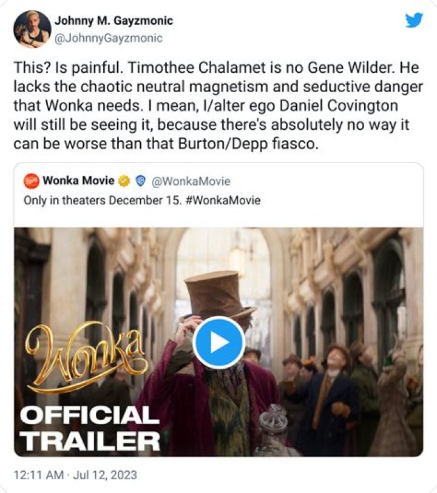
Task: Click Johnny M. Gayzmonic's profile avatar
Action: pos(32,29)
